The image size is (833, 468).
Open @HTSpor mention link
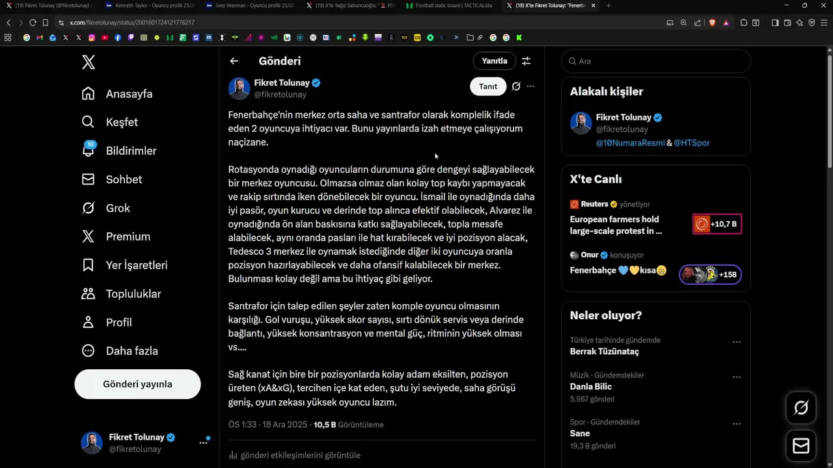click(692, 143)
